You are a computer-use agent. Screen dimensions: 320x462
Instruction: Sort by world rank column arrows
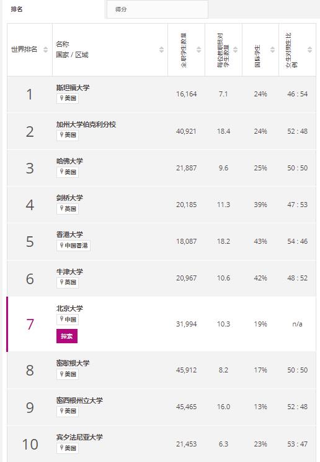(45, 50)
